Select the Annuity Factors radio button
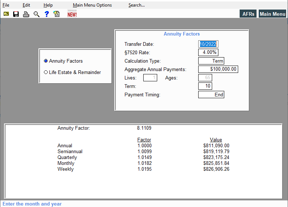Image resolution: width=288 pixels, height=207 pixels. pos(46,61)
